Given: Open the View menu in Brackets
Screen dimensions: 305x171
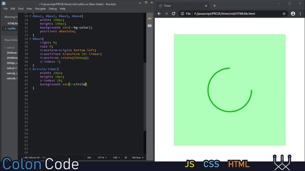Looking at the screenshot, I should coord(29,9).
